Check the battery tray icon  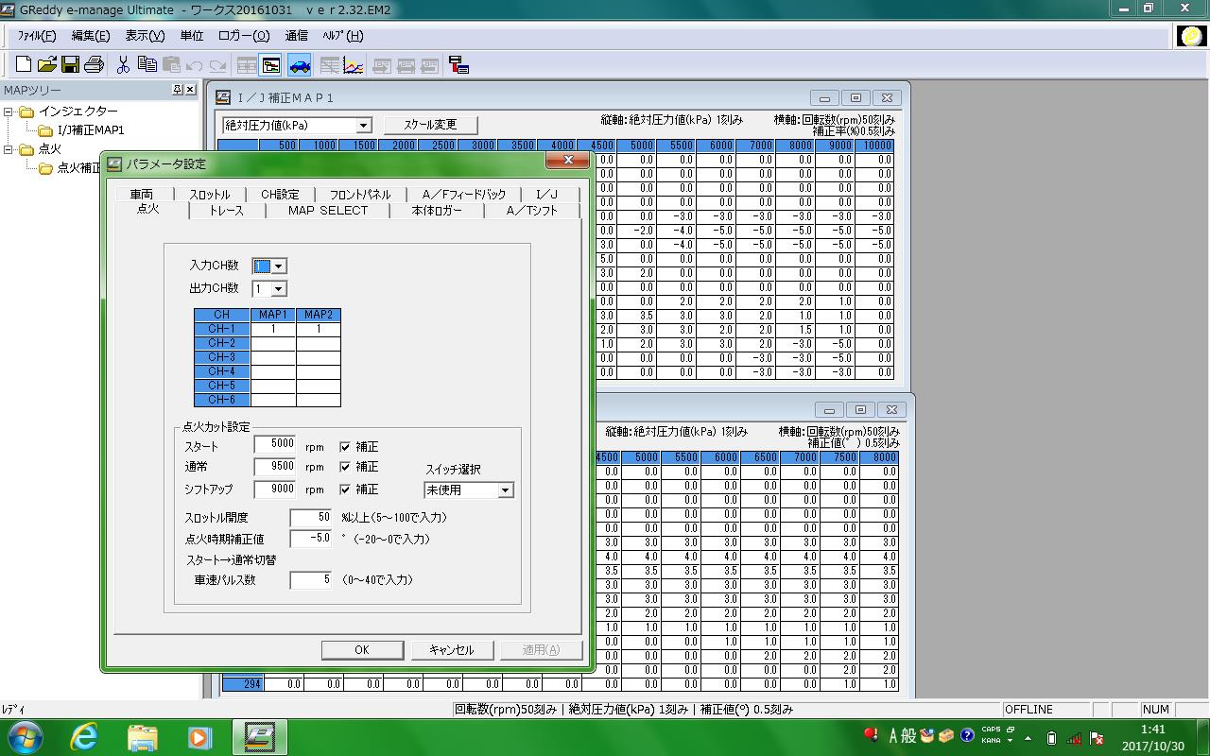(x=1052, y=737)
